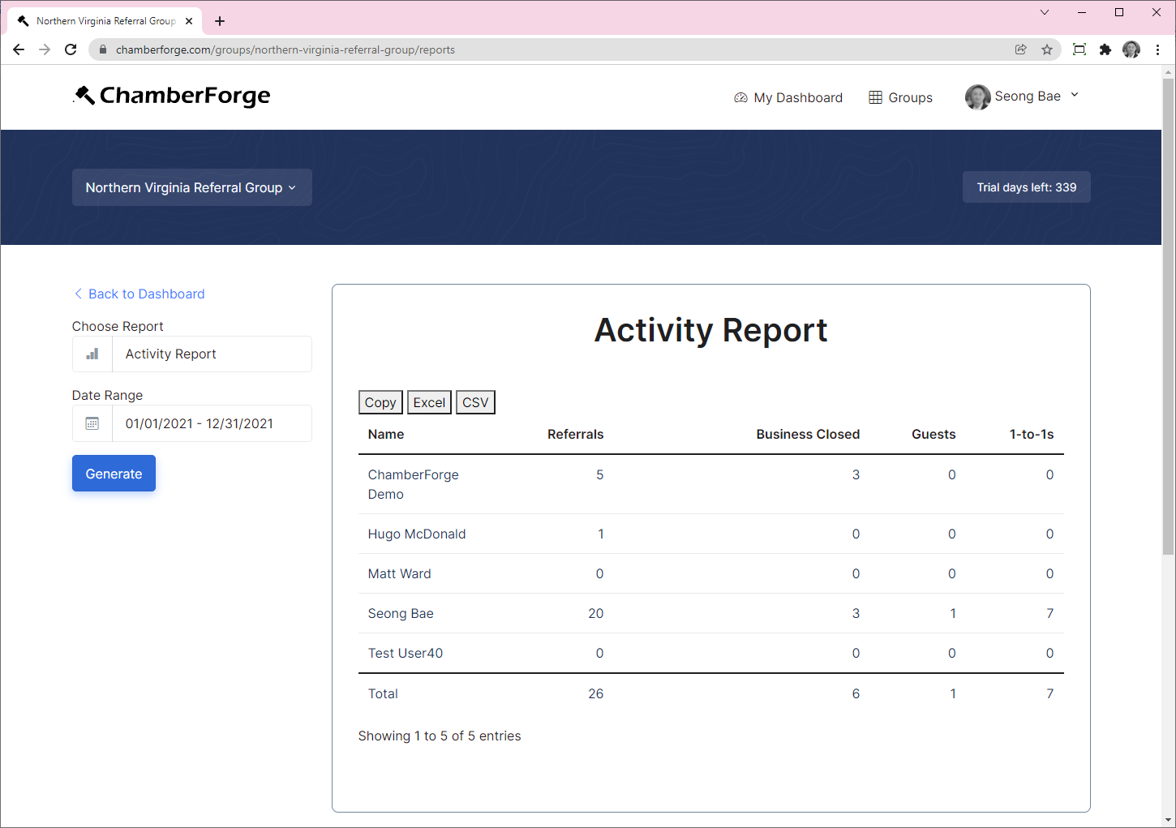Reload the page with the refresh icon
This screenshot has height=828, width=1176.
(71, 49)
